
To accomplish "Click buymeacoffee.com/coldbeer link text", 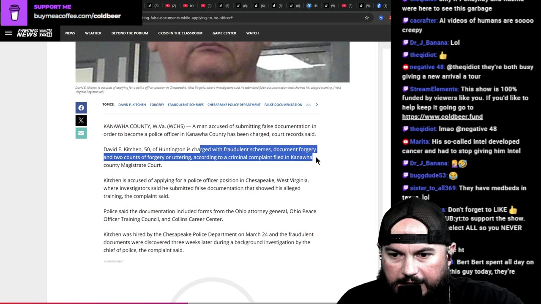I will (x=77, y=16).
